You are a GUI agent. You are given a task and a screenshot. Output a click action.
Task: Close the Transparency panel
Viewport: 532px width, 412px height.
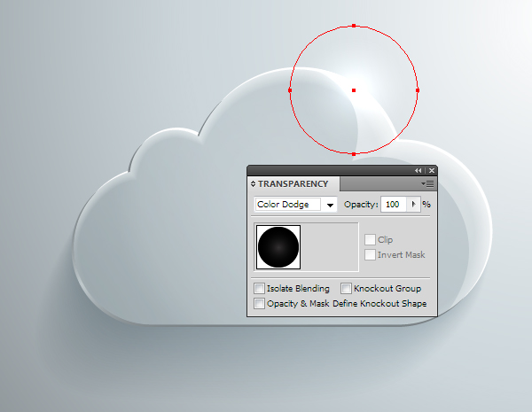432,171
